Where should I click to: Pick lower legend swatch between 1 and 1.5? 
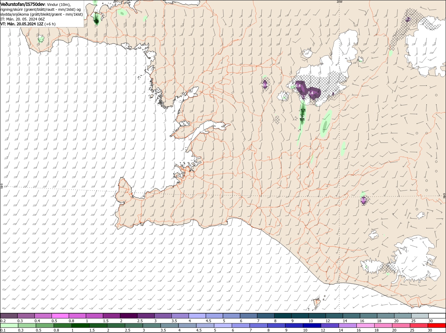pyautogui.click(x=80, y=325)
